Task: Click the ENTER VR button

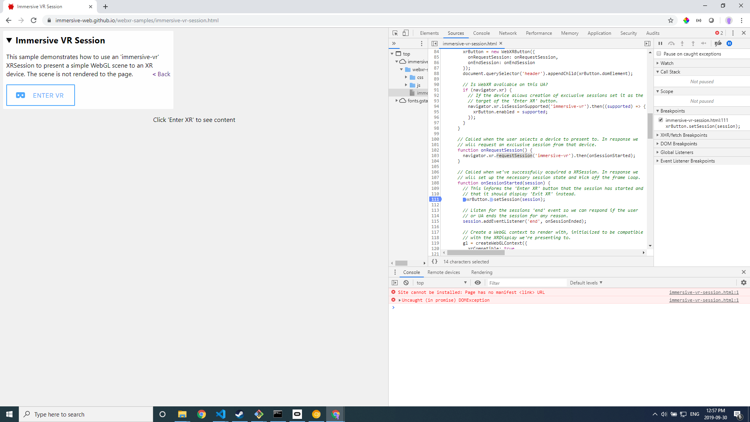Action: (x=41, y=95)
